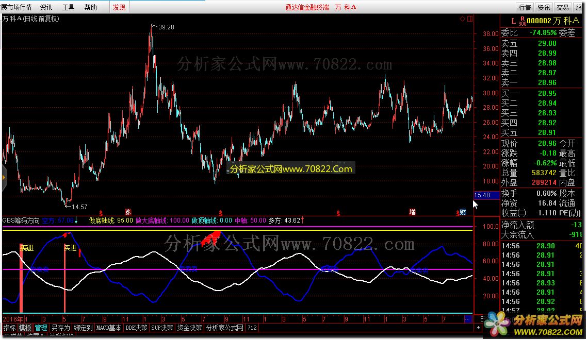Click the stock title 000002 万科A
The height and width of the screenshot is (340, 587).
(552, 21)
